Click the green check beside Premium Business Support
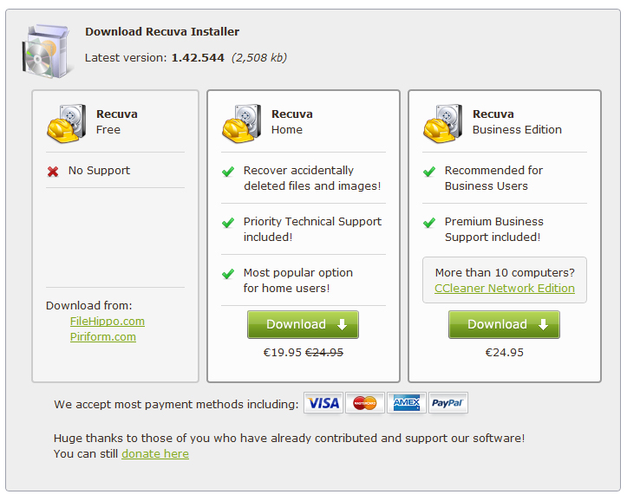 (x=429, y=223)
